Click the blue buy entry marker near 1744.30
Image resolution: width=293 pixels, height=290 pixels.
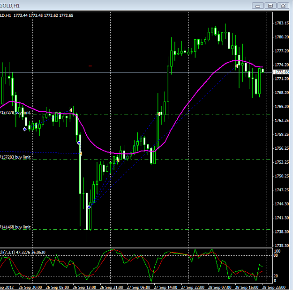coord(89,207)
